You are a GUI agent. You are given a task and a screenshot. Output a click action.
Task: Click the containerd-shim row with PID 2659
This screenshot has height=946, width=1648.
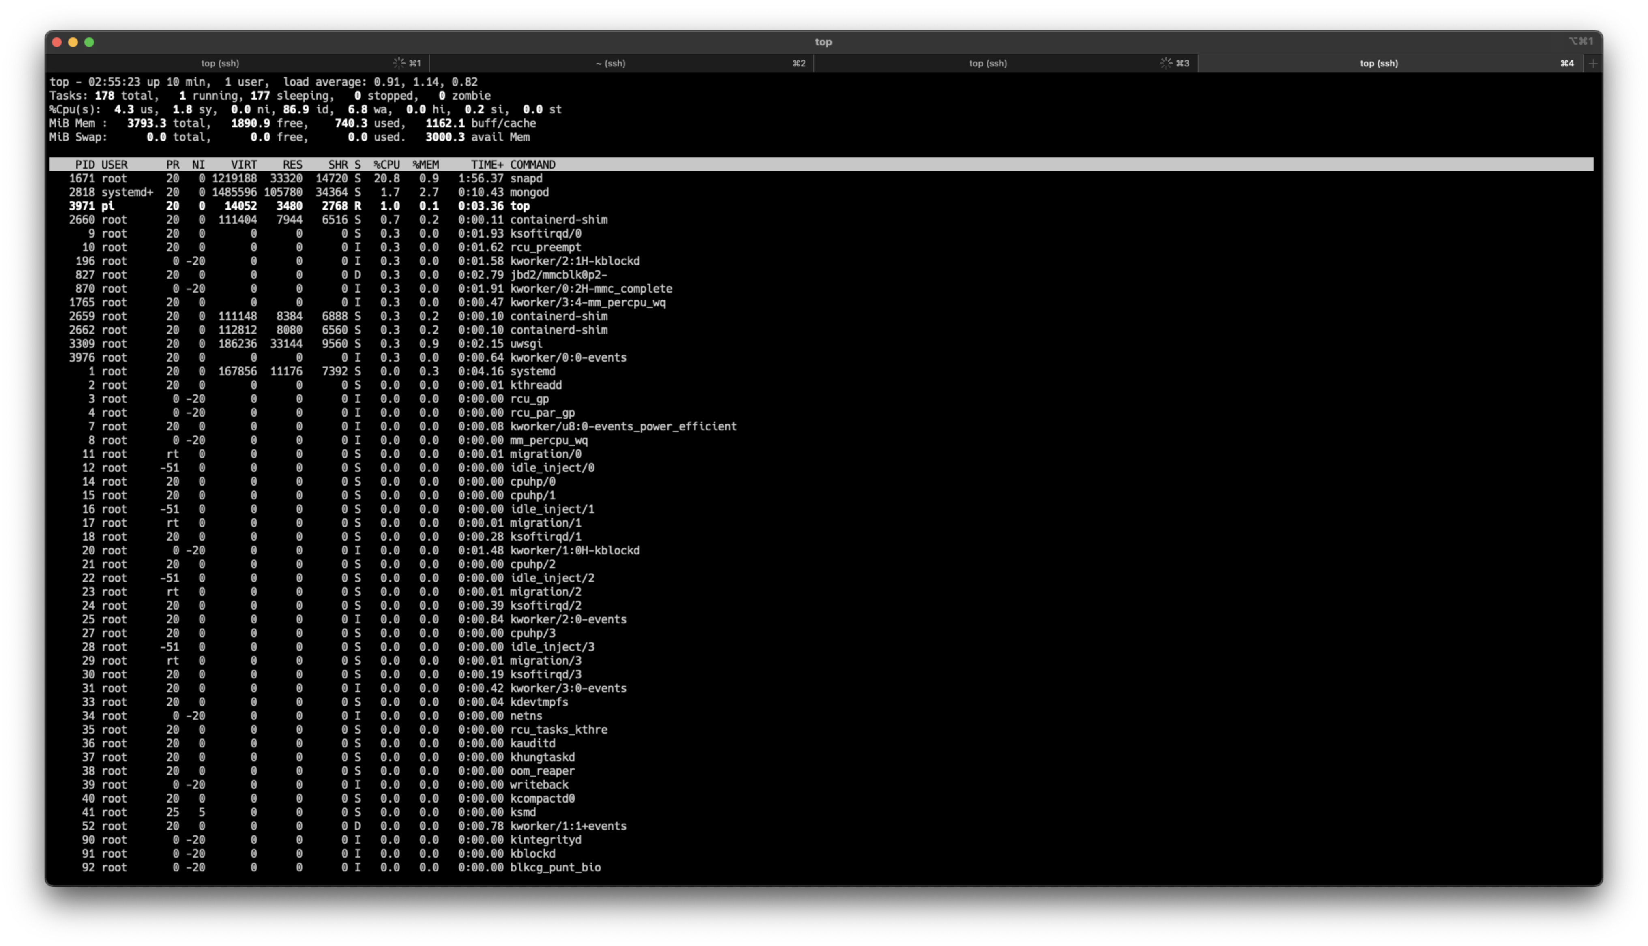pyautogui.click(x=822, y=316)
